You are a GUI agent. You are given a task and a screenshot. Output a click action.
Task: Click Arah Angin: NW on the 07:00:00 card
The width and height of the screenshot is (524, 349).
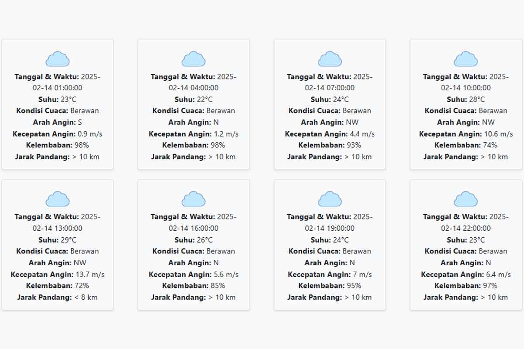[330, 122]
